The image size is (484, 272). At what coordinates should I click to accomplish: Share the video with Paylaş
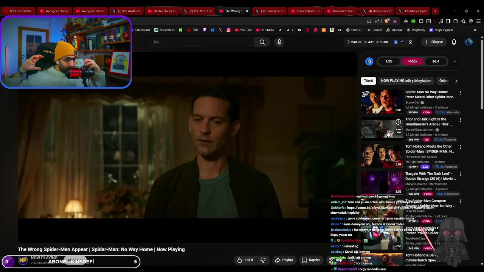(284, 260)
